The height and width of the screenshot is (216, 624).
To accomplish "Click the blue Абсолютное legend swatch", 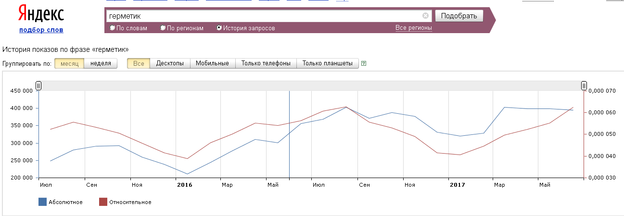I will coord(42,202).
